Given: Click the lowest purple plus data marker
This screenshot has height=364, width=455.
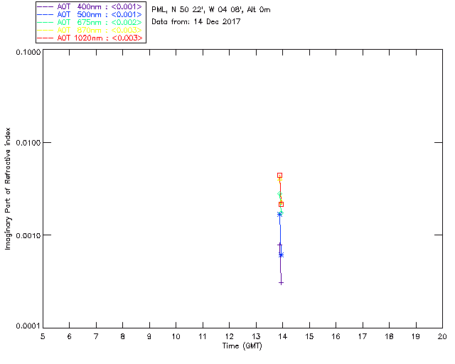Looking at the screenshot, I should tap(281, 283).
